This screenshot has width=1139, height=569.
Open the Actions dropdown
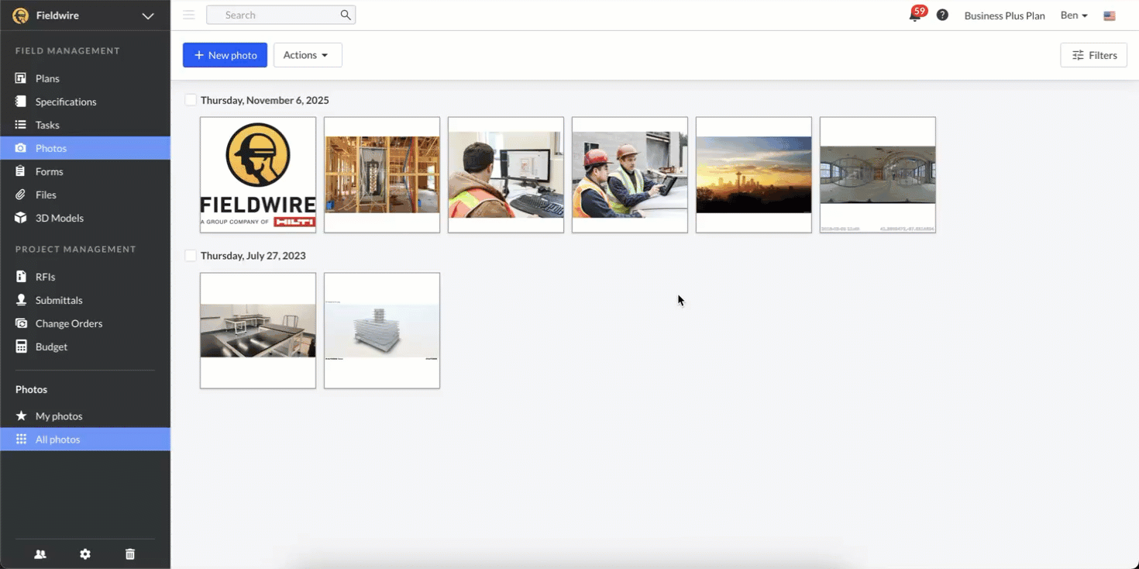[308, 55]
